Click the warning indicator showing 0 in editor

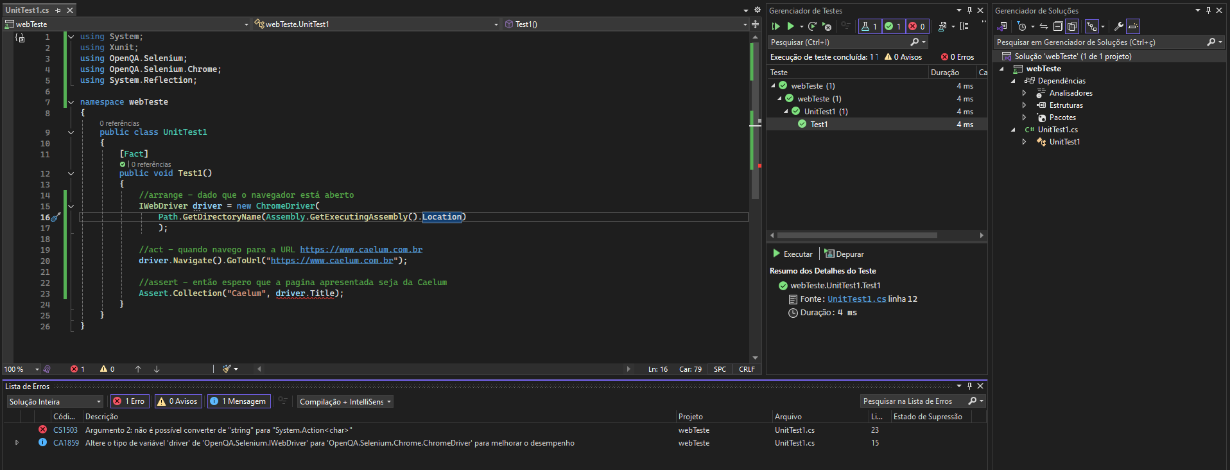click(x=107, y=369)
